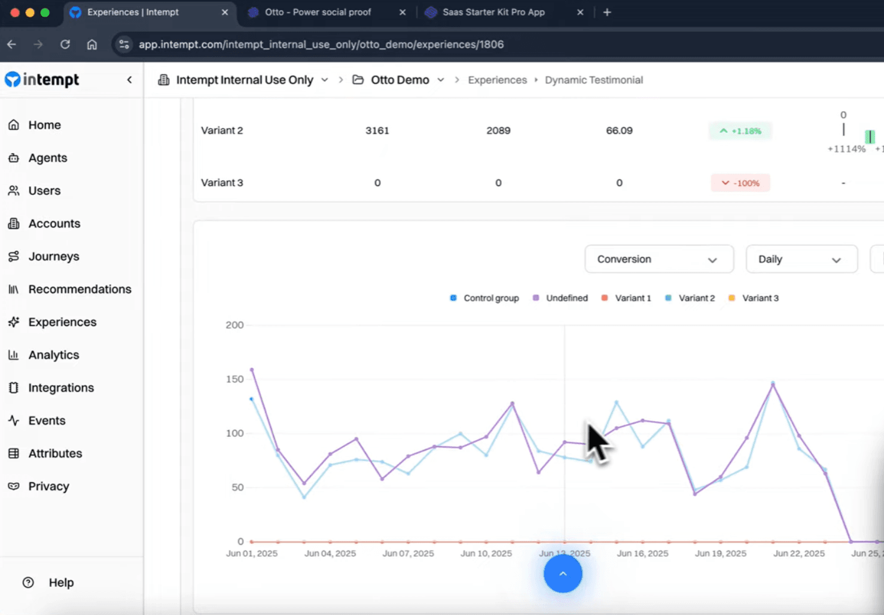
Task: Open Analytics via its chart icon
Action: [14, 355]
